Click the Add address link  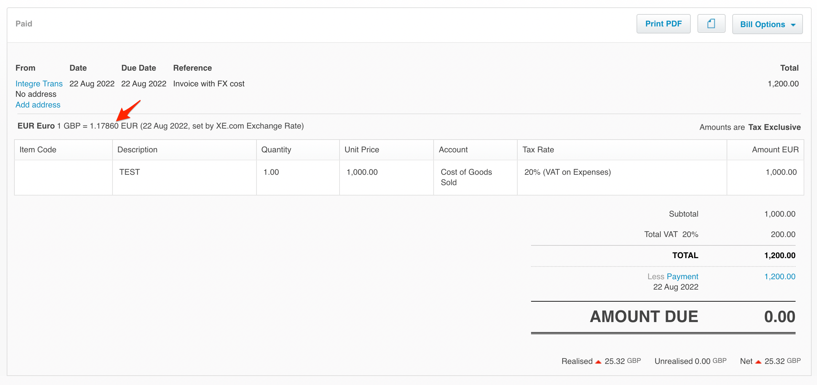tap(38, 104)
